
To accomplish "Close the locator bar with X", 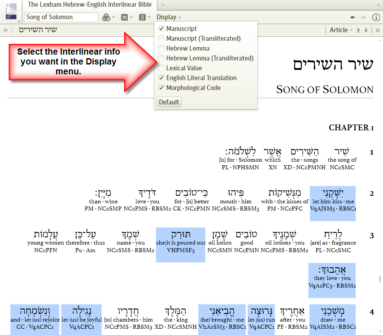I will pyautogui.click(x=378, y=30).
